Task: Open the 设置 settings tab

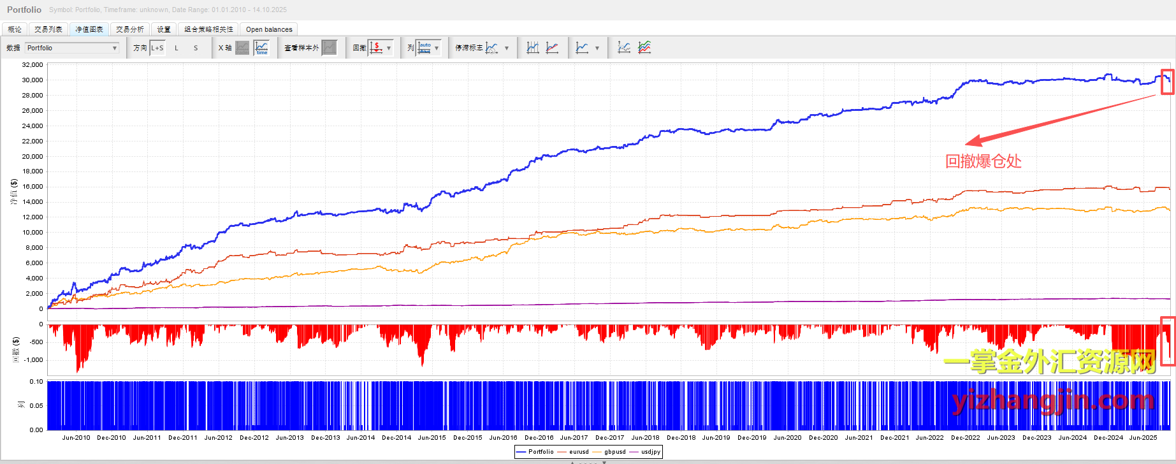Action: pyautogui.click(x=164, y=29)
